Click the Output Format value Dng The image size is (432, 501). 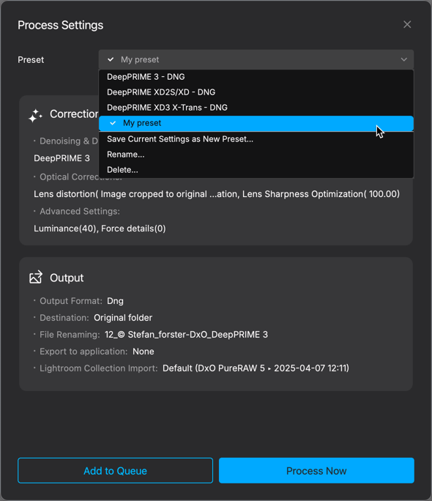point(115,301)
